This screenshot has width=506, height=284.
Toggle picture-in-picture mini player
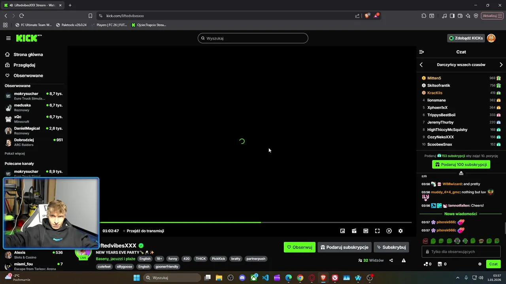coord(343,231)
